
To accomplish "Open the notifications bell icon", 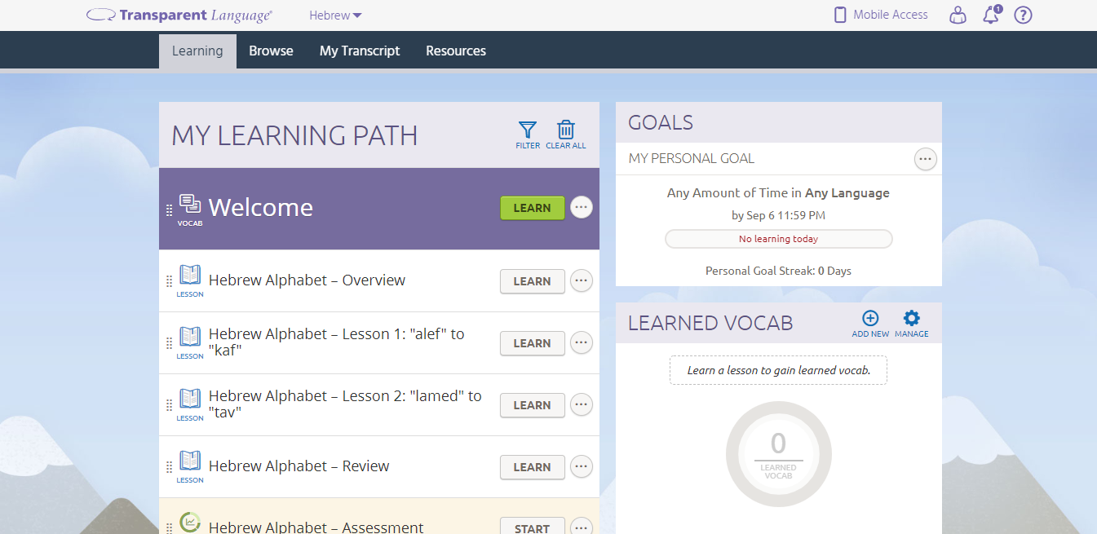I will (991, 15).
